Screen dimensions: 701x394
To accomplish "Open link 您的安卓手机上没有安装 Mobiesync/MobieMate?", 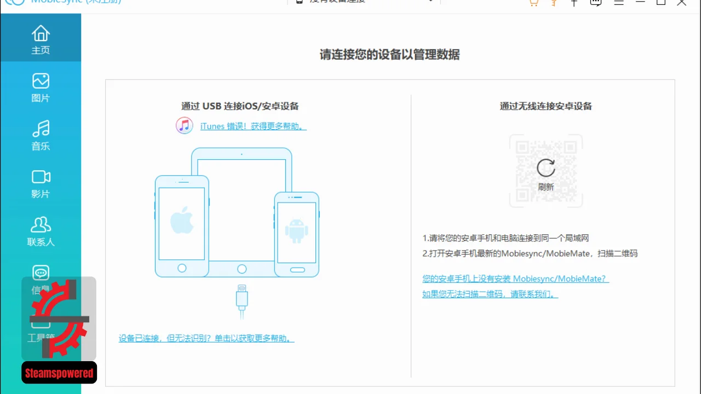I will pyautogui.click(x=515, y=279).
